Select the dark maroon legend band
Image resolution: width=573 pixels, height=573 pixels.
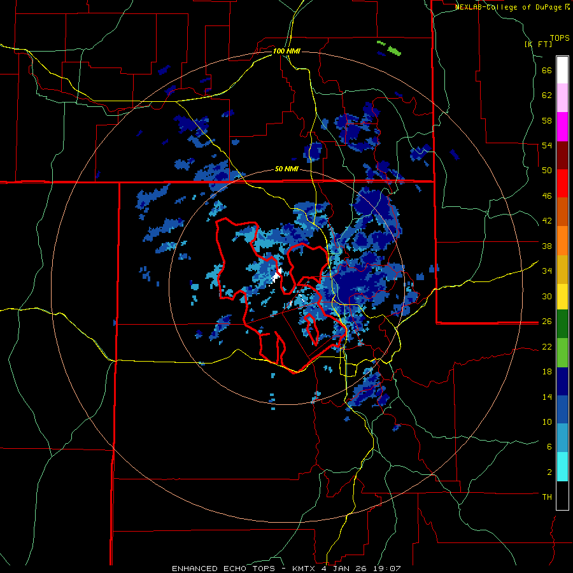coord(562,155)
